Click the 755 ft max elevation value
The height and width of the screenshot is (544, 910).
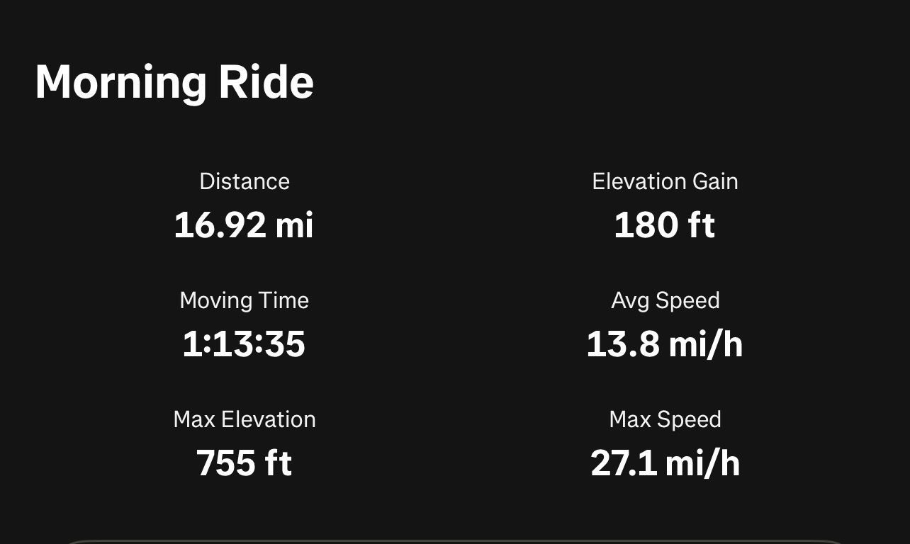click(x=244, y=463)
